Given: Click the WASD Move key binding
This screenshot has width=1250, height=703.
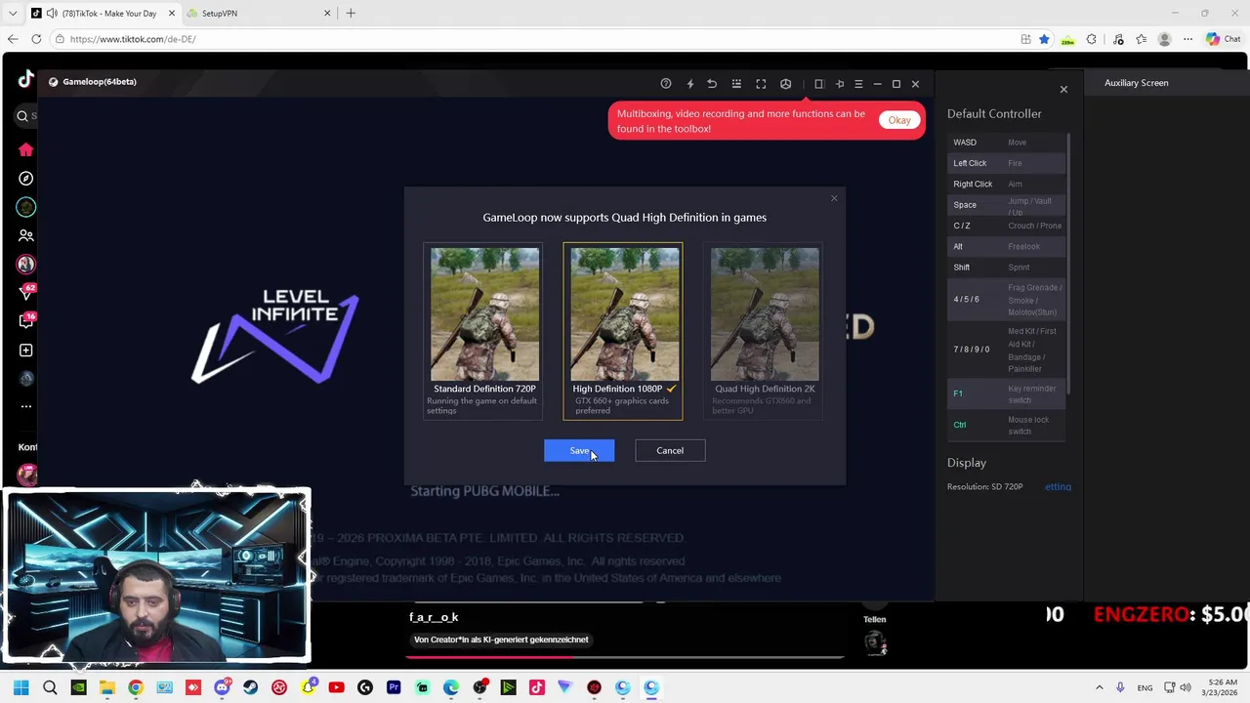Looking at the screenshot, I should click(x=1006, y=143).
